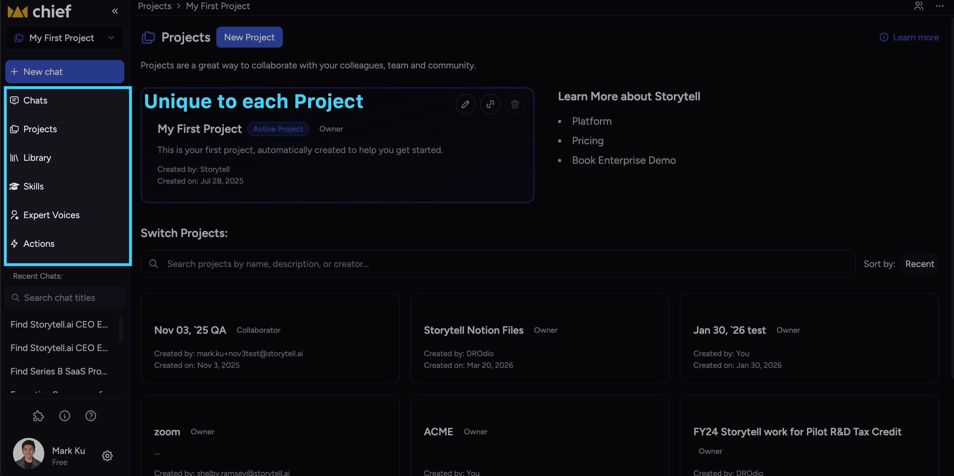Click the Actions lightning bolt icon

coord(14,244)
